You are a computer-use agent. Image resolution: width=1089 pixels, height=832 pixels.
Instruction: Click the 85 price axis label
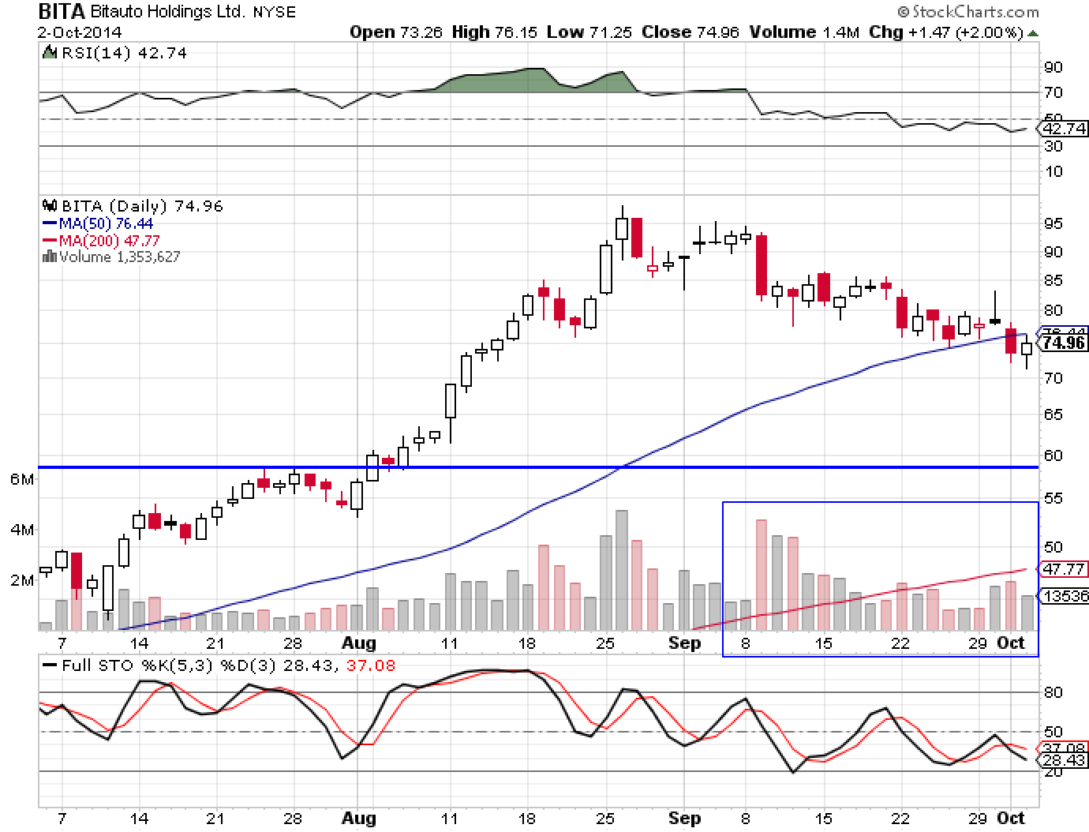[x=1053, y=281]
